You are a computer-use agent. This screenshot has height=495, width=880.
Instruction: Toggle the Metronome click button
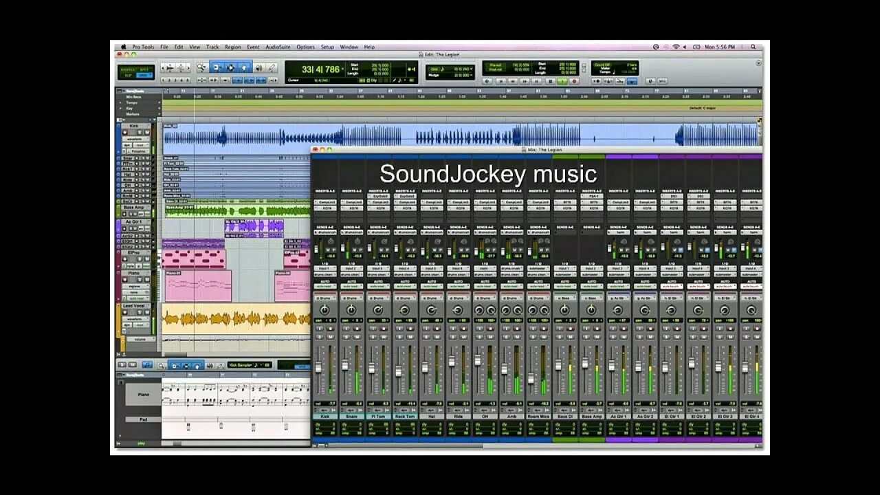click(x=608, y=80)
